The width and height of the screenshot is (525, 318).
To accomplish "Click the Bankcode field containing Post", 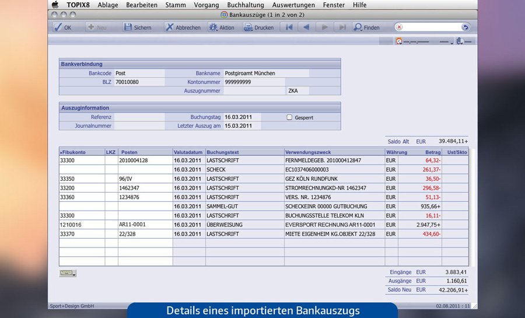I will tap(139, 73).
